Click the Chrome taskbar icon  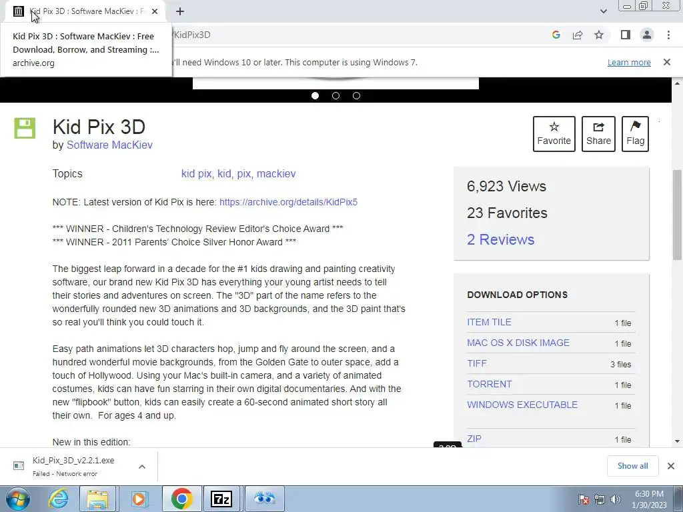pyautogui.click(x=181, y=499)
